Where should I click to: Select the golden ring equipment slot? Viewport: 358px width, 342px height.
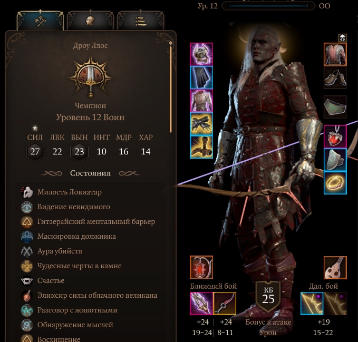coord(335,183)
